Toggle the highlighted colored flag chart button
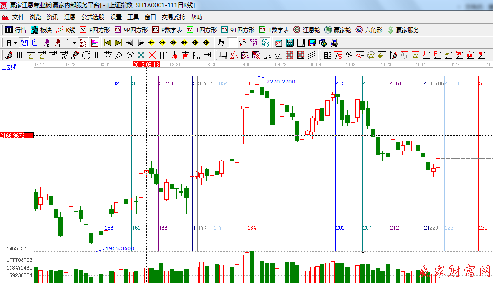This screenshot has width=493, height=283. click(x=94, y=43)
